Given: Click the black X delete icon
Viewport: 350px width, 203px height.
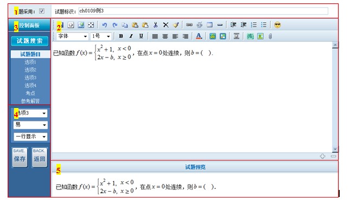Looking at the screenshot, I should pyautogui.click(x=166, y=25).
